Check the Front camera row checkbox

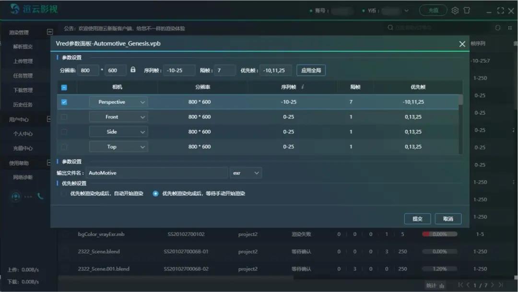pos(64,117)
